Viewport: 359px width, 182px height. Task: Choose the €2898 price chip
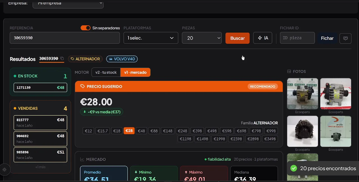[253, 139]
